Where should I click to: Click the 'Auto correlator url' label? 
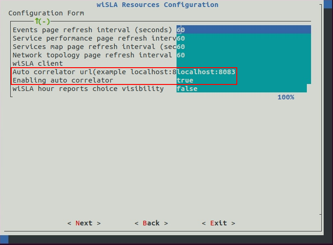94,72
